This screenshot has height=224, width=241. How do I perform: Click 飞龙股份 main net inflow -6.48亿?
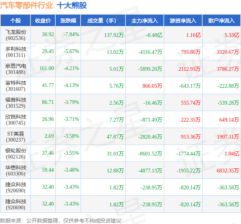(x=154, y=35)
